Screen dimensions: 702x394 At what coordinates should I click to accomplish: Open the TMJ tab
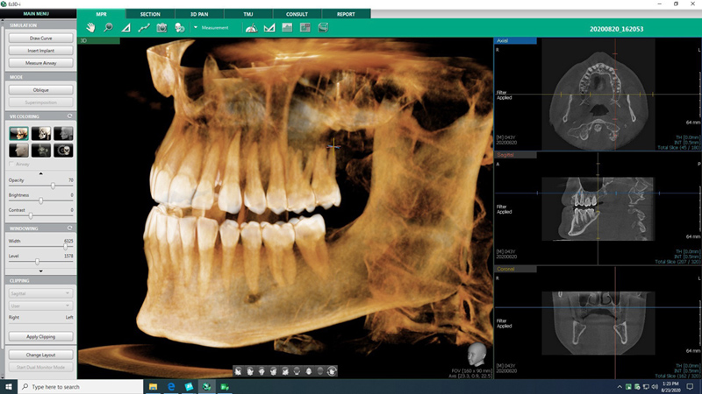(248, 14)
